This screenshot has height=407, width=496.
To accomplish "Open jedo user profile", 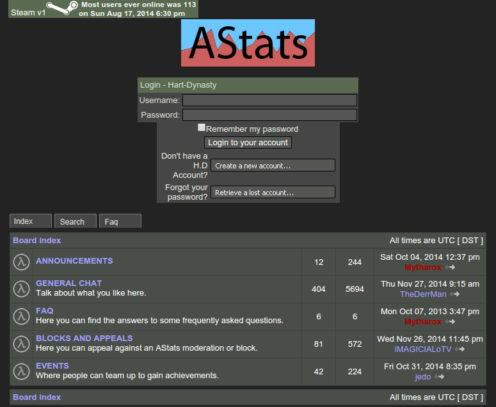I will [x=423, y=377].
